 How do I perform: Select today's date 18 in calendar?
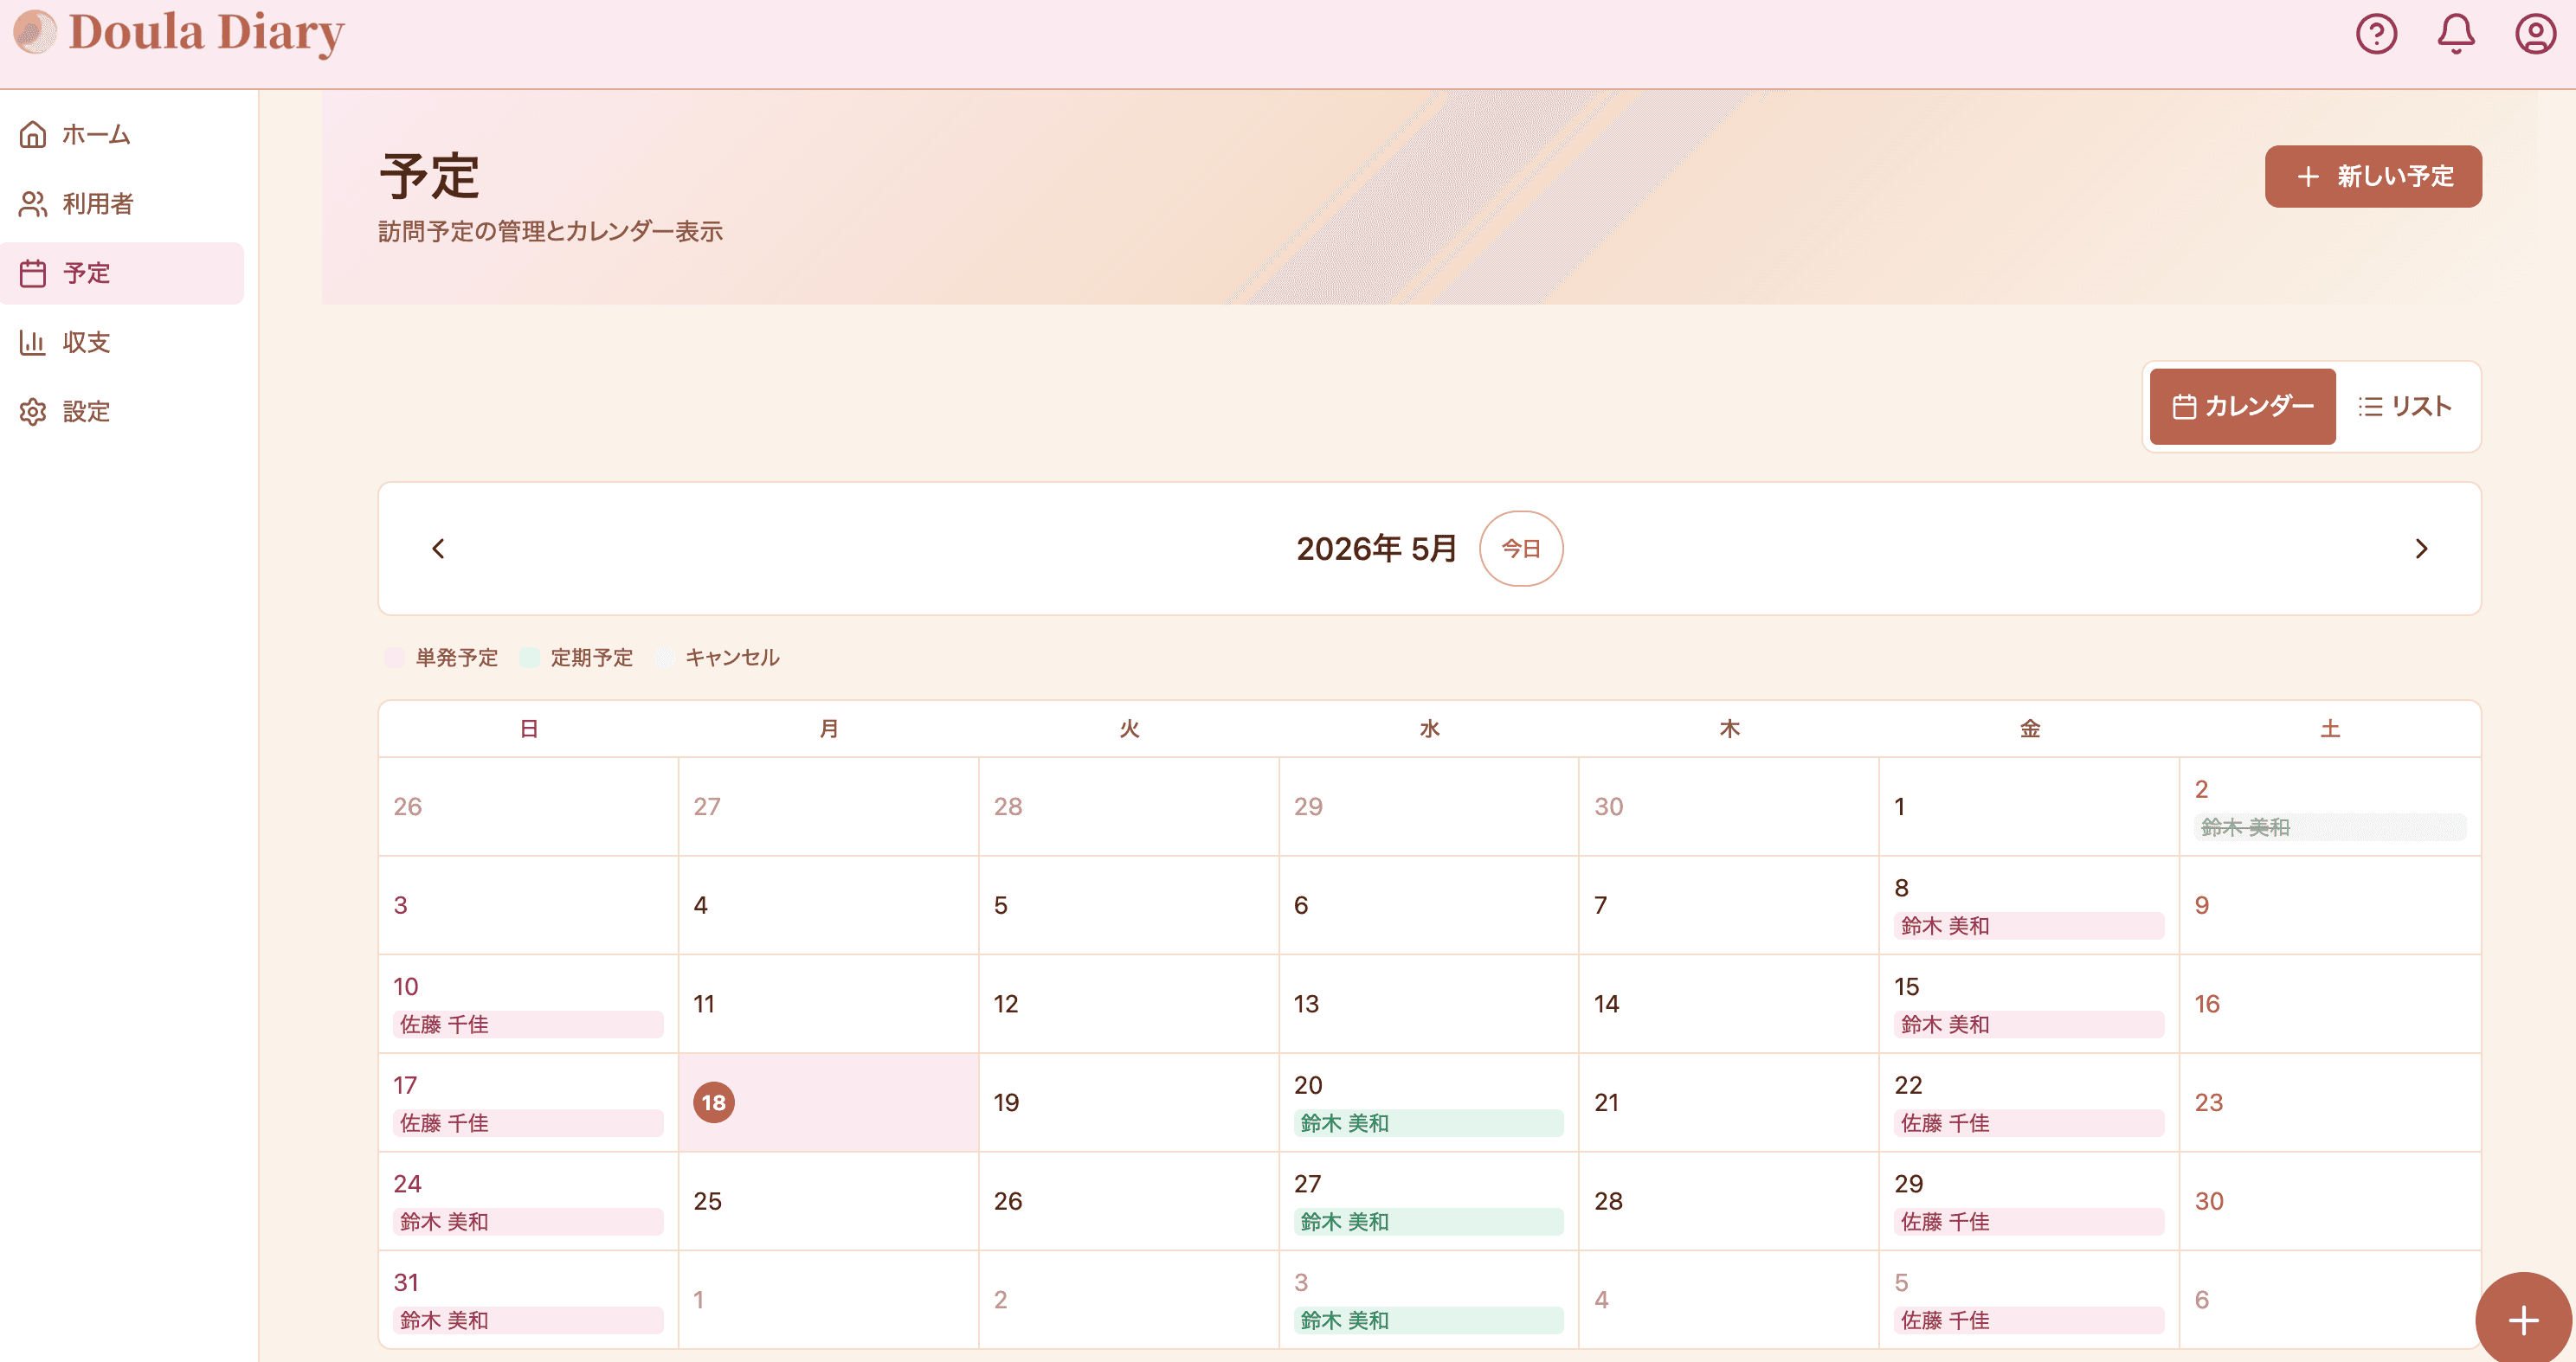(x=713, y=1102)
